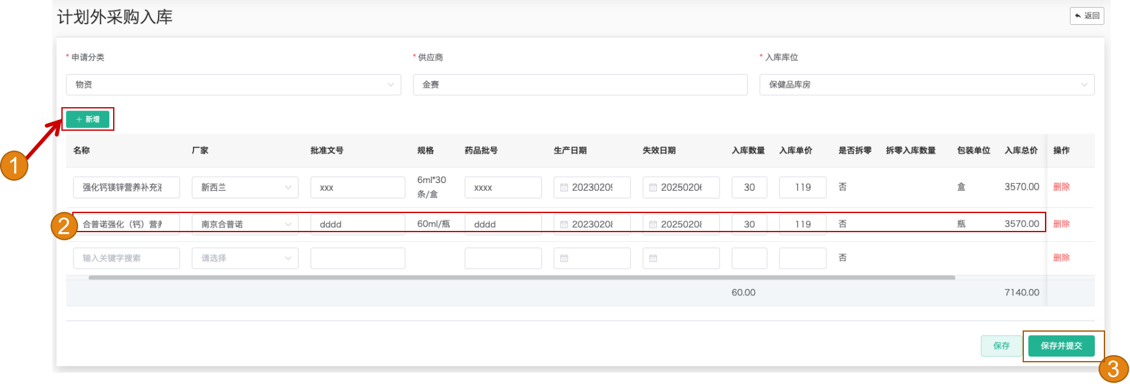This screenshot has width=1130, height=384.
Task: Open the 申请分类 dropdown showing 物资
Action: point(233,85)
